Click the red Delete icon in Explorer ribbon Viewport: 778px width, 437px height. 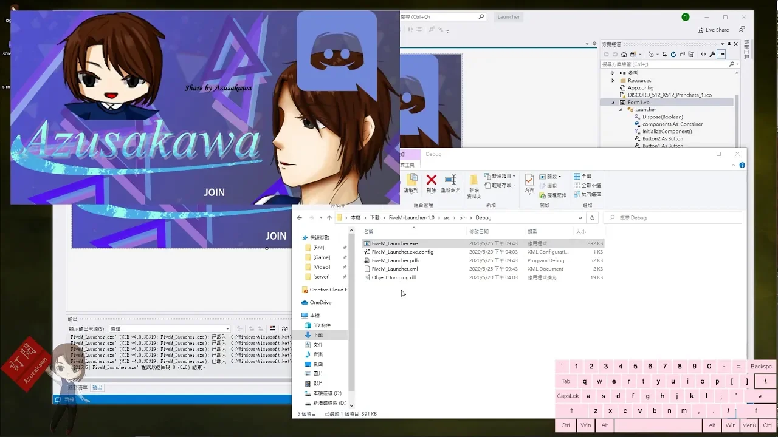[431, 180]
